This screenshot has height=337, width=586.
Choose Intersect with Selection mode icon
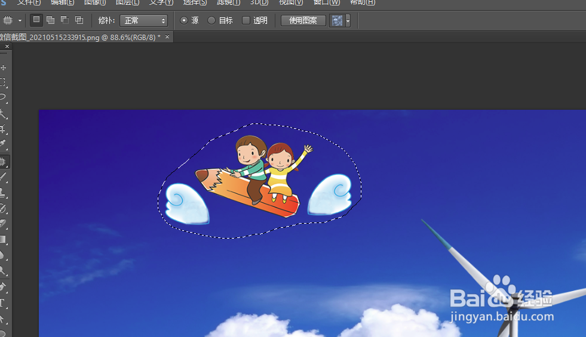click(x=79, y=20)
